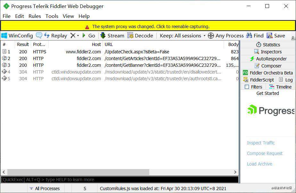The height and width of the screenshot is (193, 296).
Task: Select the disallowedcert windowsupdate URL row
Action: [x=163, y=72]
